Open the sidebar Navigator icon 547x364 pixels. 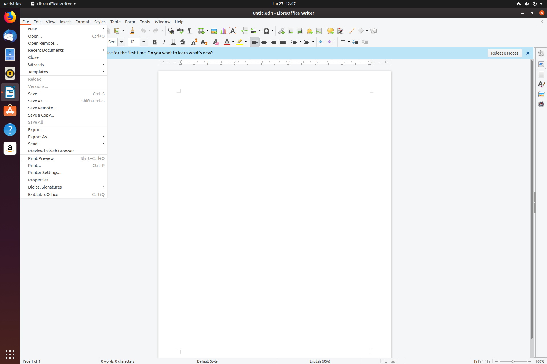541,104
